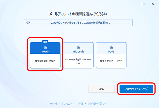The width and height of the screenshot is (159, 108).
Task: Click the アカウントをセットアップ button
Action: pos(136,89)
